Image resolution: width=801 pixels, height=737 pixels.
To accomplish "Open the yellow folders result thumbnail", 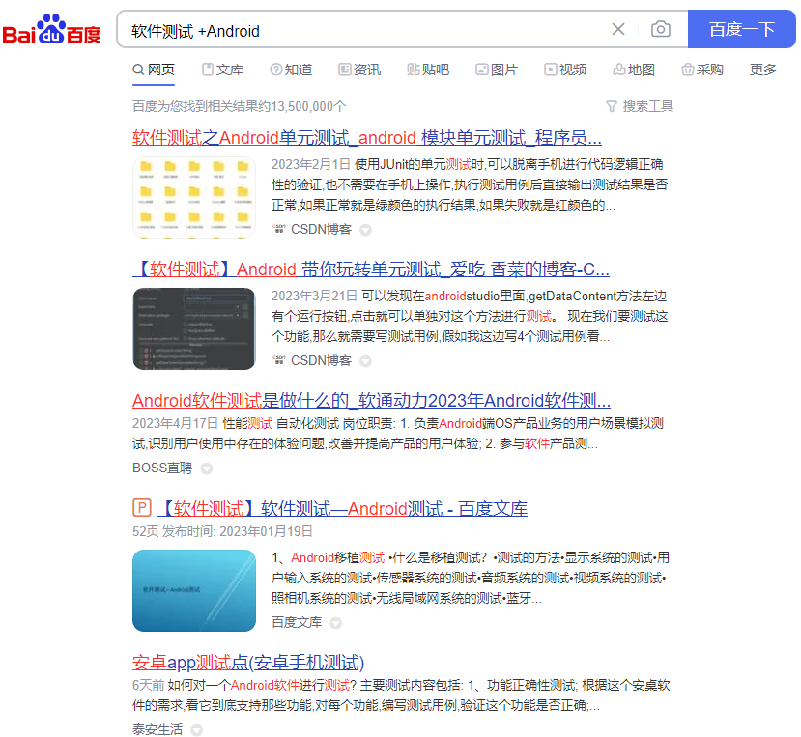I will point(194,198).
